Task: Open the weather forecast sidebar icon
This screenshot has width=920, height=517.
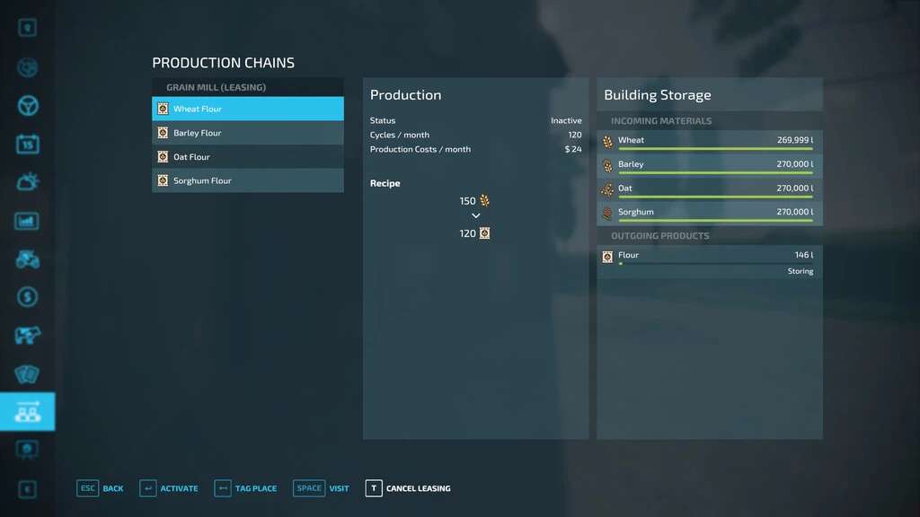Action: pyautogui.click(x=28, y=182)
